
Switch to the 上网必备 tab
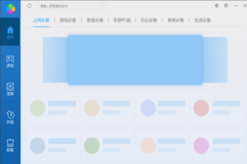coord(41,20)
